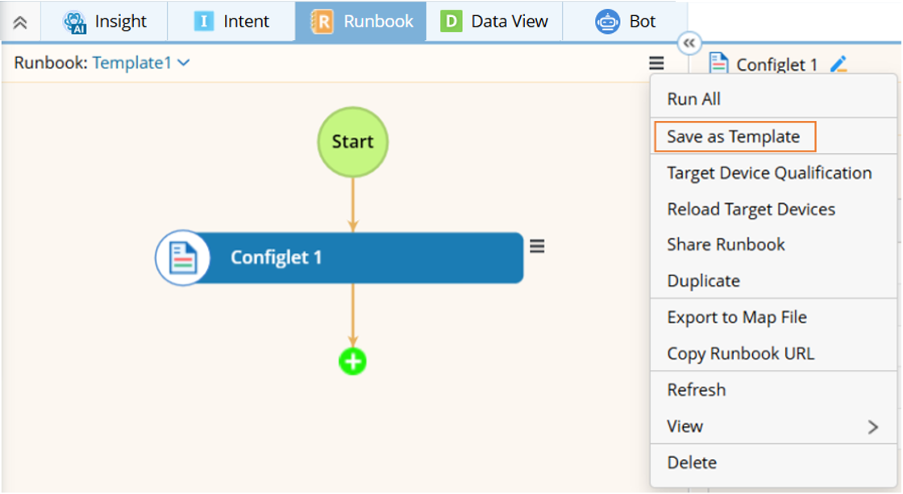This screenshot has height=494, width=903.
Task: Click the Configlet 1 document icon in the flow
Action: 183,258
